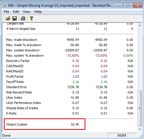The image size is (144, 139).
Task: Select the 'Max. system % drawdown' label
Action: tap(25, 55)
